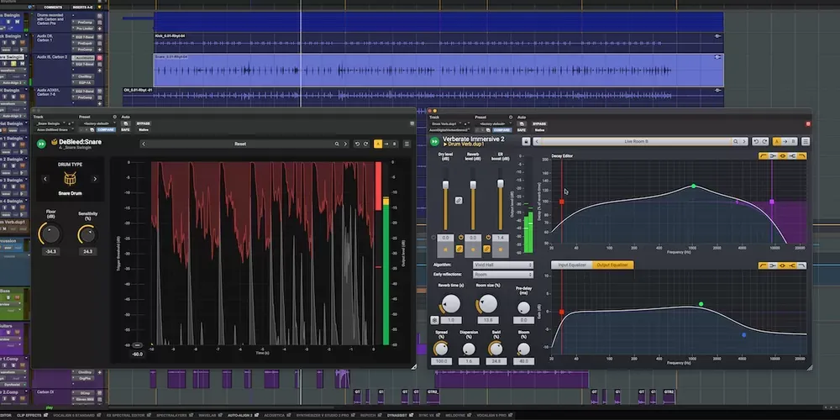Click COMPARE in DeBleed plugin header

(x=106, y=129)
